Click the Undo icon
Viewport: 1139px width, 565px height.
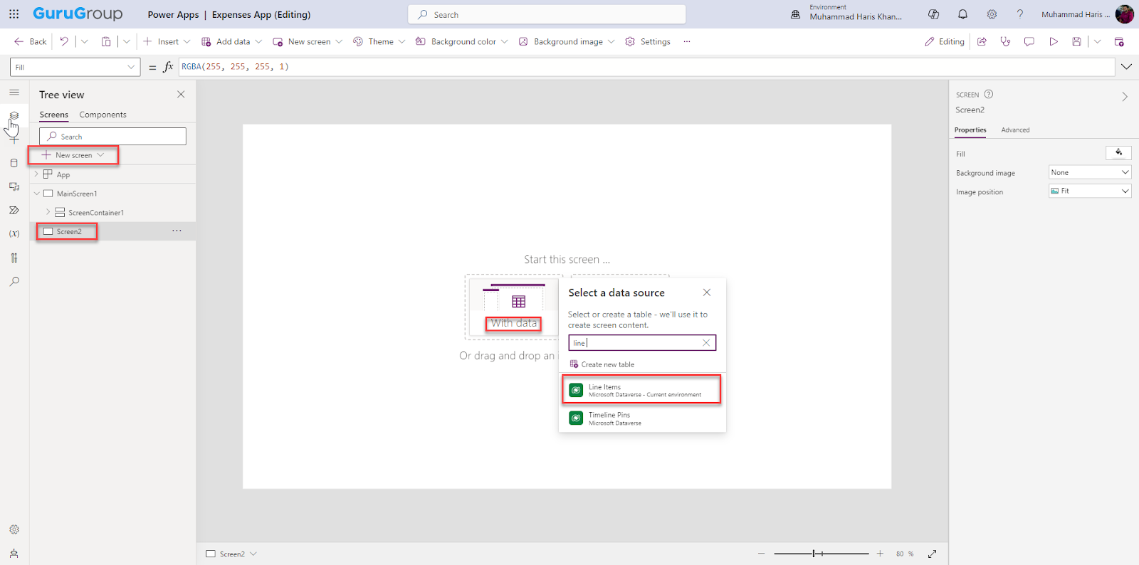click(64, 41)
